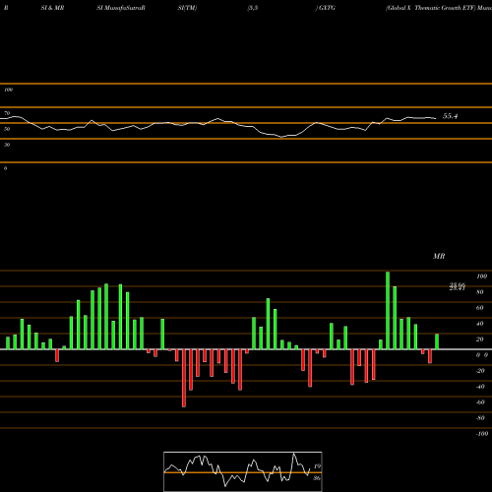
Task: Click the RSI current value '55.4'
Action: coord(450,116)
